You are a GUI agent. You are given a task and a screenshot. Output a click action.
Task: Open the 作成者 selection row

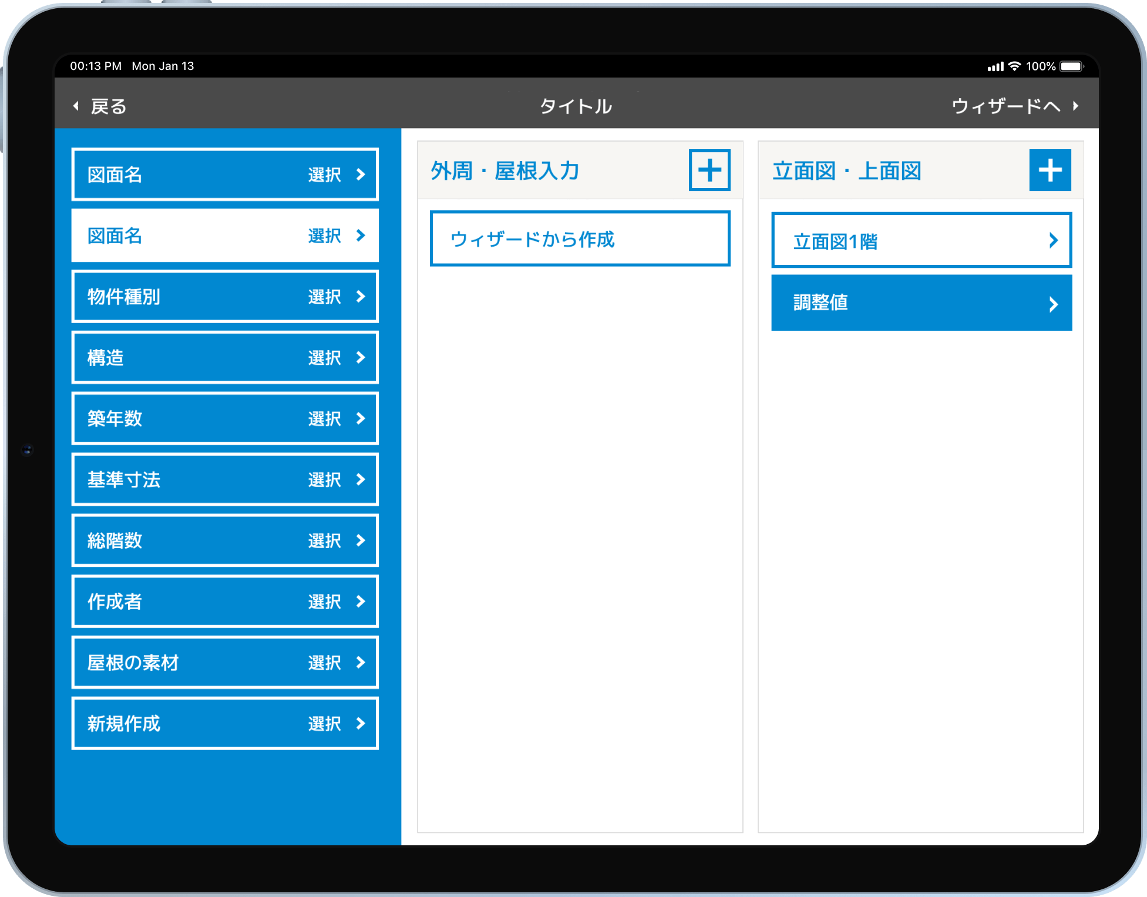225,602
